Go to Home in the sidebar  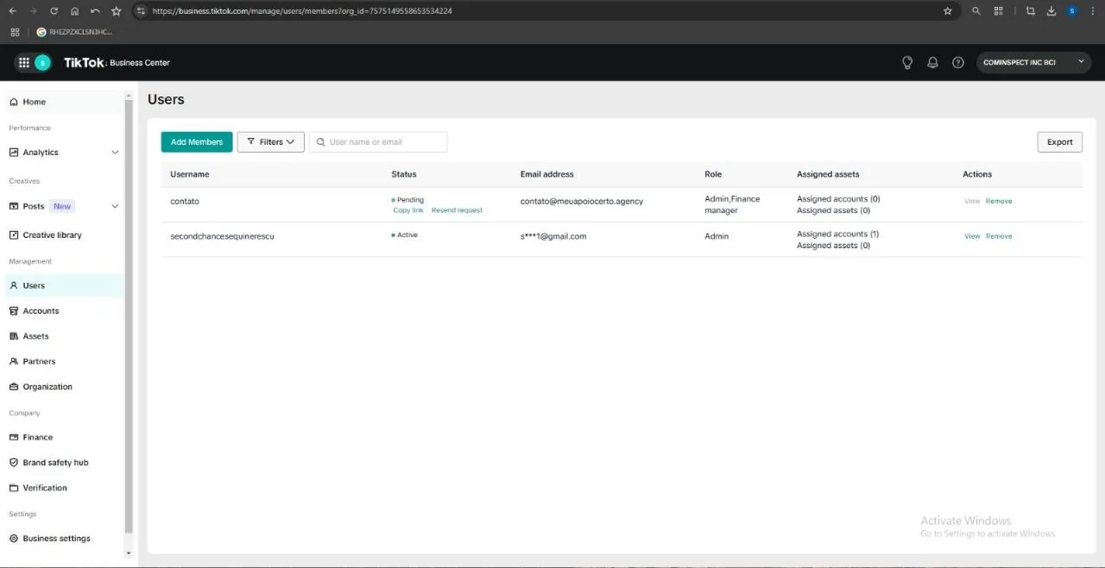click(65, 102)
